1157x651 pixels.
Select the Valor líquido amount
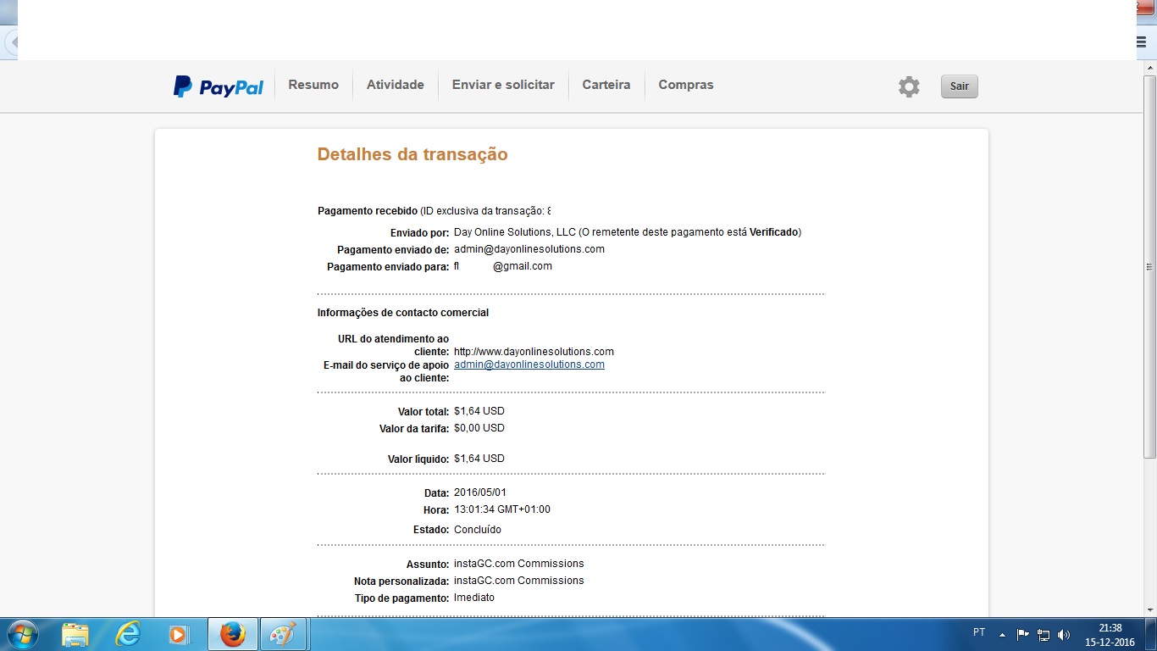coord(479,459)
